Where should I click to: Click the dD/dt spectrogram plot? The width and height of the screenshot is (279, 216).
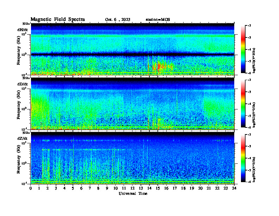[132, 103]
